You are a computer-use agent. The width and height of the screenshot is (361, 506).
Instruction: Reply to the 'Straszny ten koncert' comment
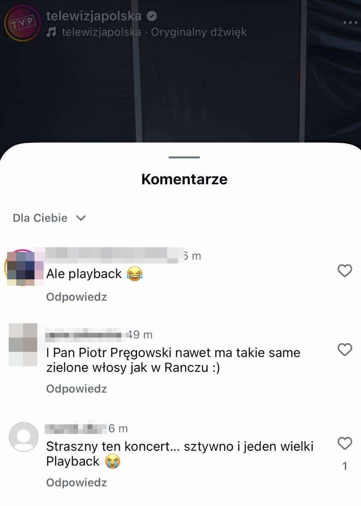76,482
